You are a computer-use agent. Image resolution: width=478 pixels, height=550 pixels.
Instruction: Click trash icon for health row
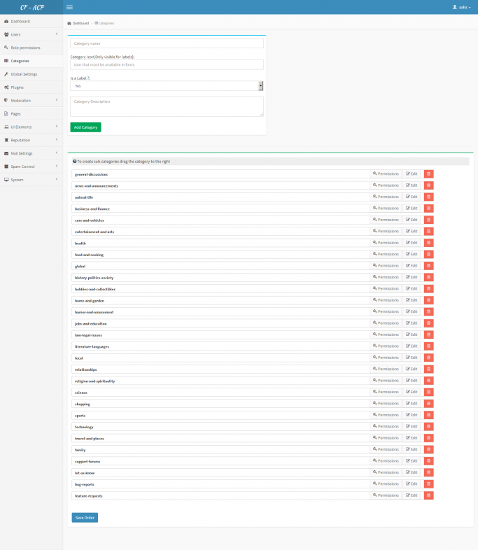click(428, 243)
